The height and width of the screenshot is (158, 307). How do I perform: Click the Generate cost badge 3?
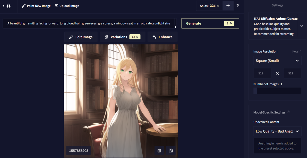229,23
